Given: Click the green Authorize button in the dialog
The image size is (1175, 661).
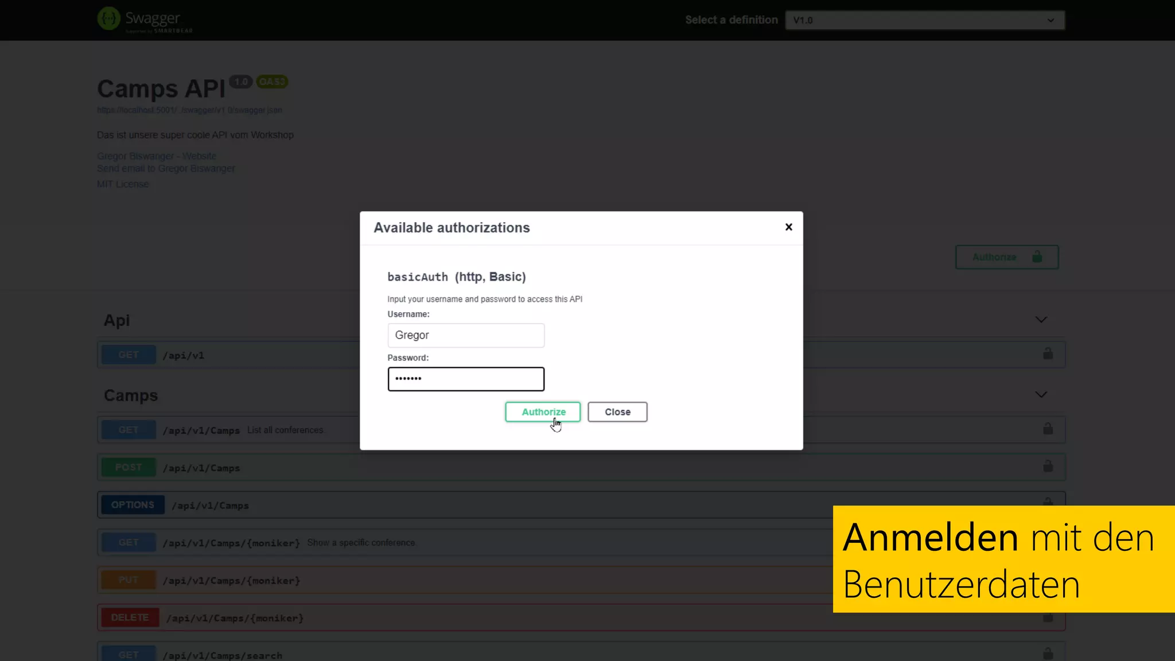Looking at the screenshot, I should click(x=543, y=412).
